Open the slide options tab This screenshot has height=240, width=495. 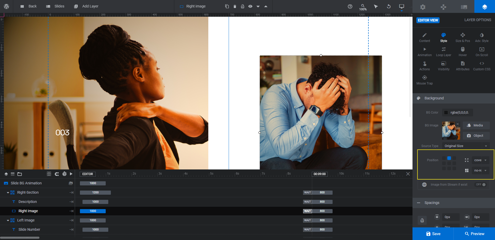464,7
